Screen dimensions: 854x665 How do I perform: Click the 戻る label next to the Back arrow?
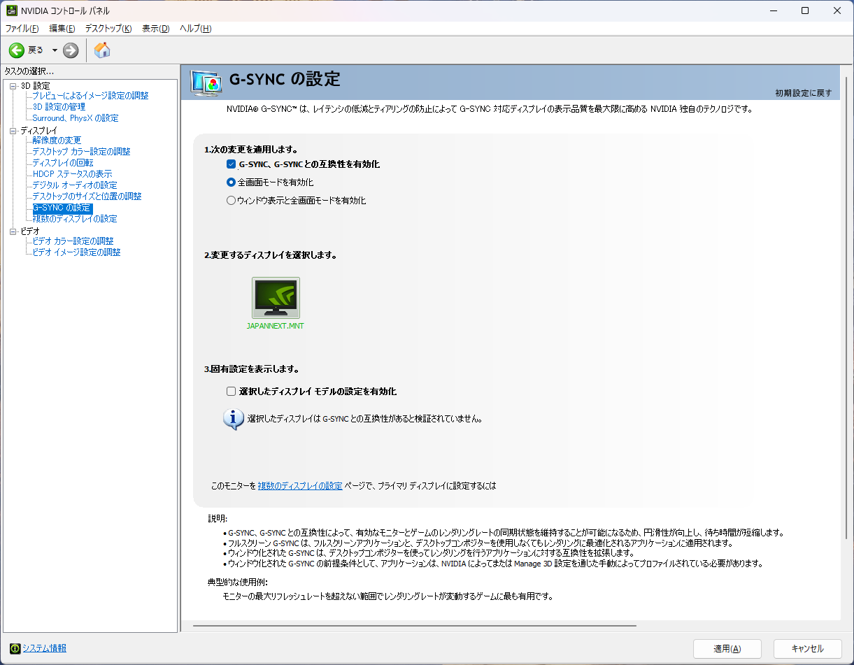coord(36,50)
